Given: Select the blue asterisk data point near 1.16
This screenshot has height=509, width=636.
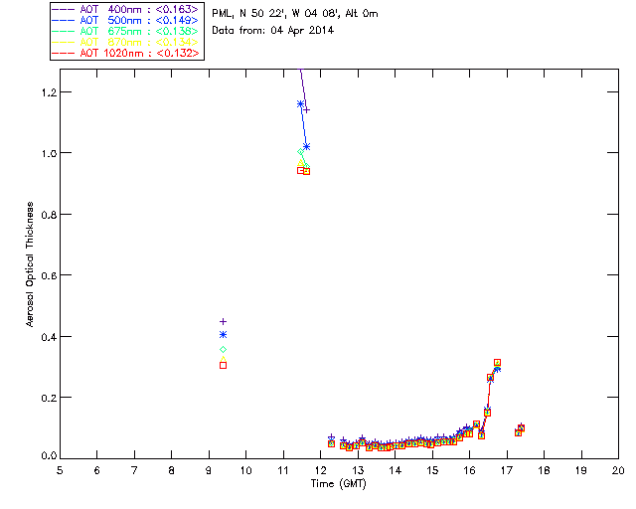Looking at the screenshot, I should 300,104.
